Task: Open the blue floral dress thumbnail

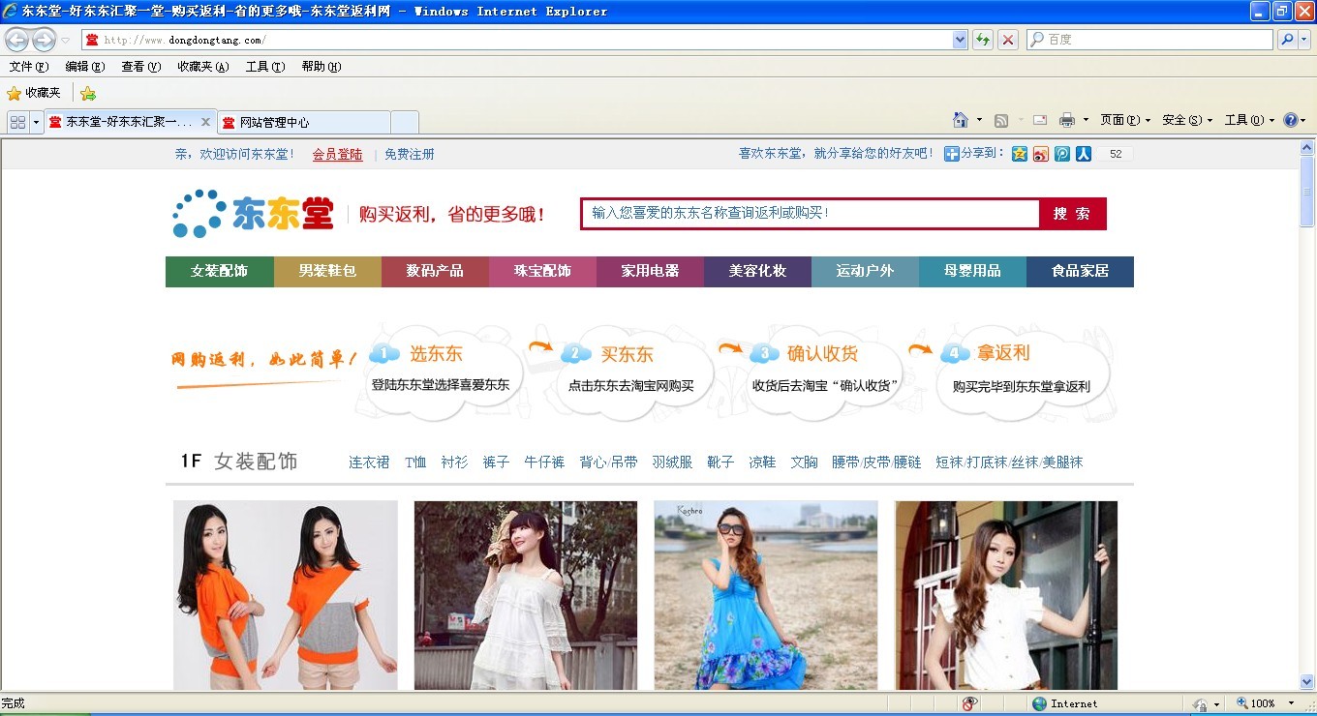Action: click(x=765, y=594)
